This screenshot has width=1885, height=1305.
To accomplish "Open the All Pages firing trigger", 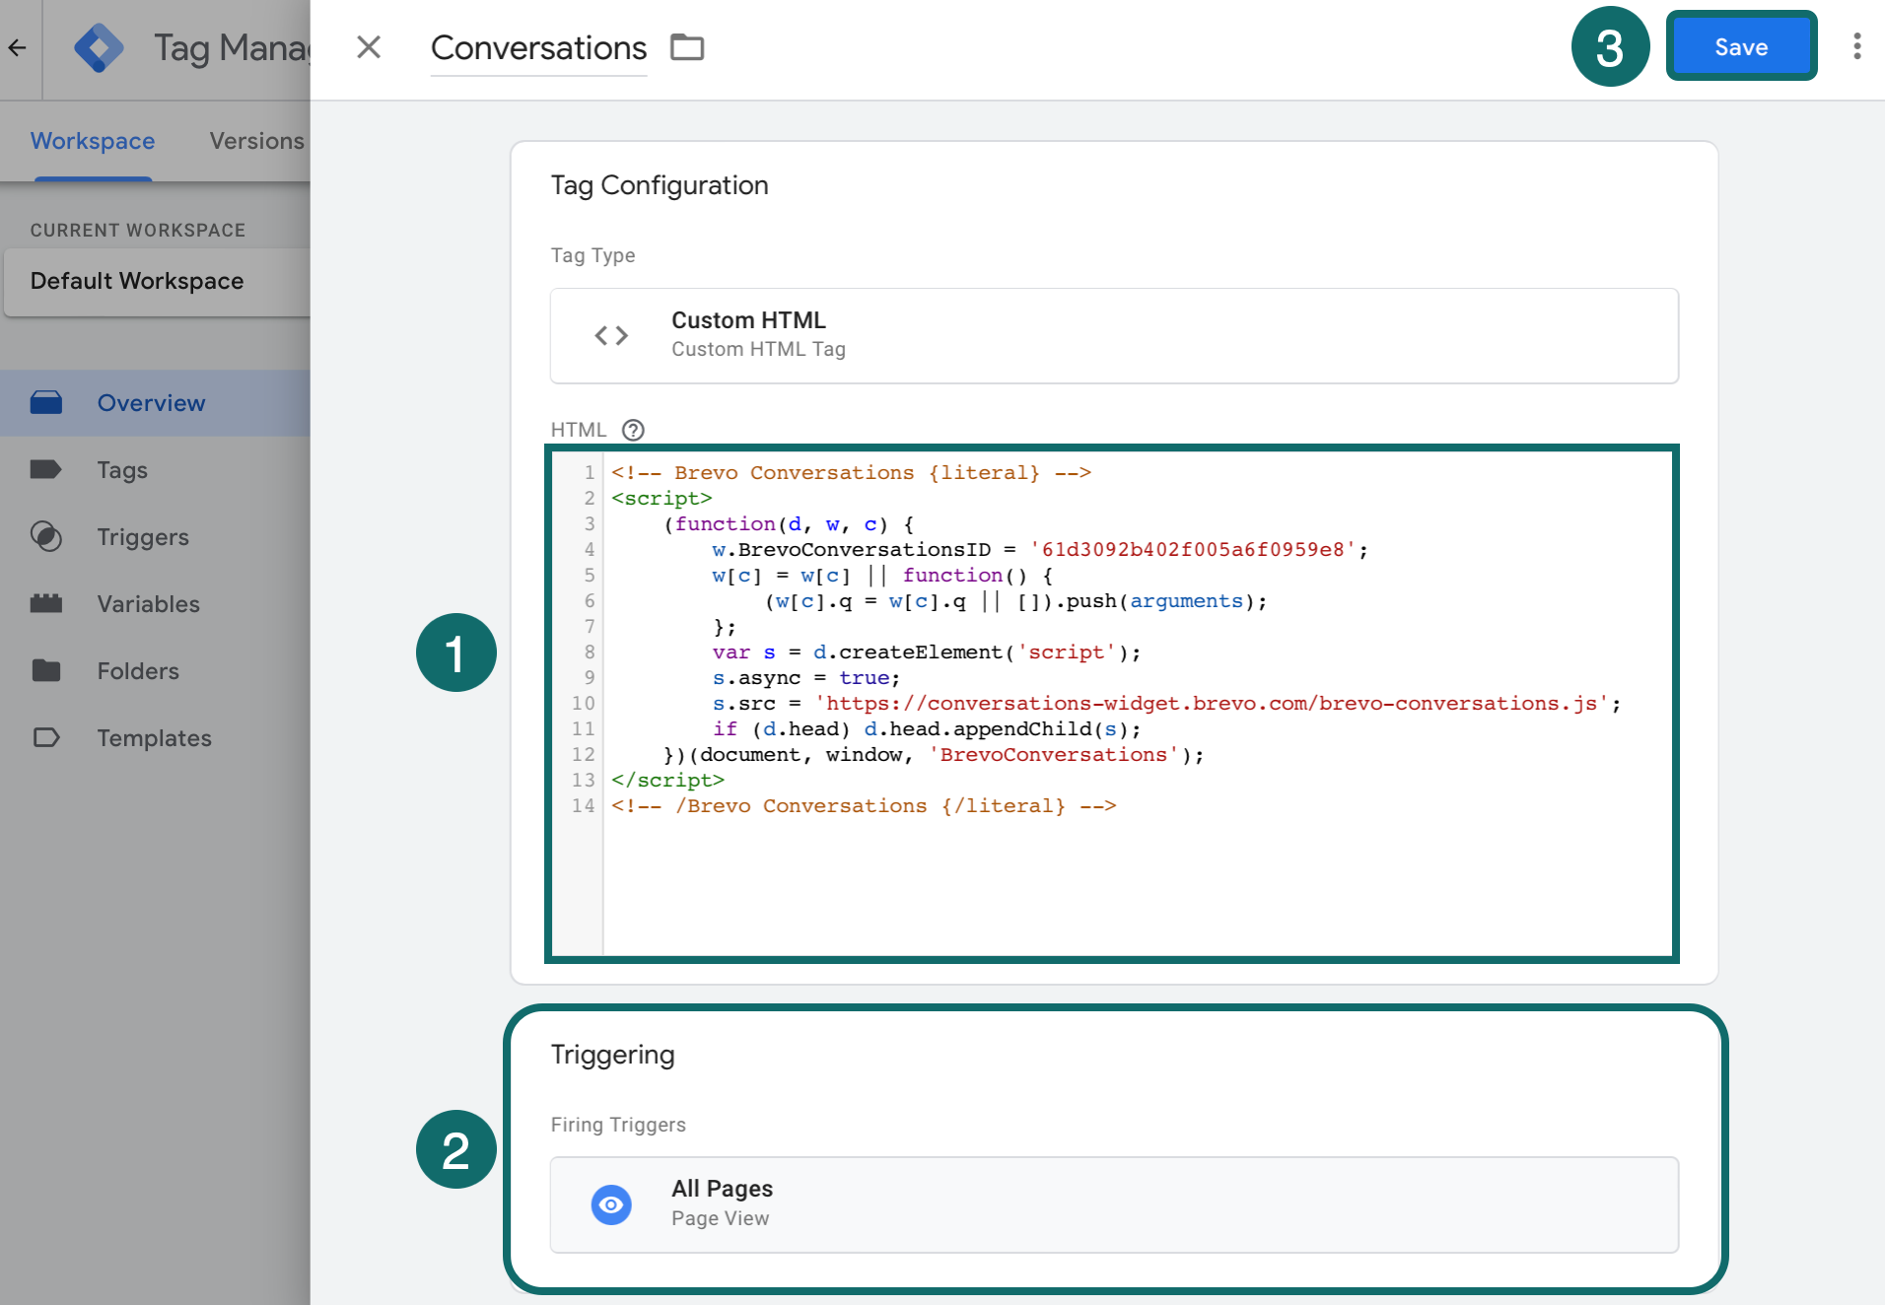I will click(x=1114, y=1204).
